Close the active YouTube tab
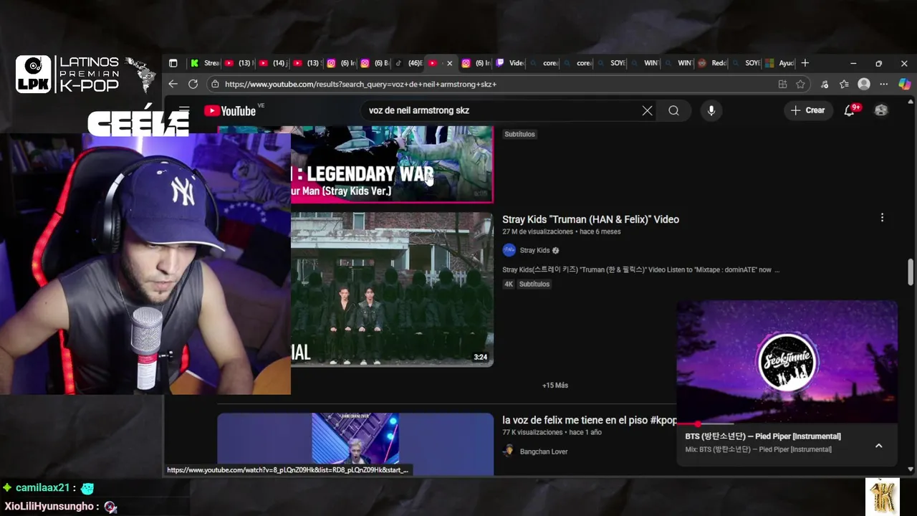 pyautogui.click(x=449, y=63)
